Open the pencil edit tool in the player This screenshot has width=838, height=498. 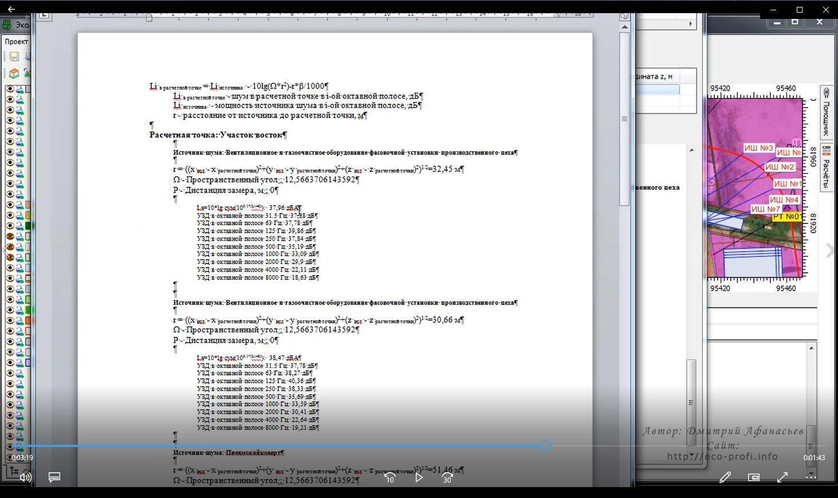click(725, 477)
